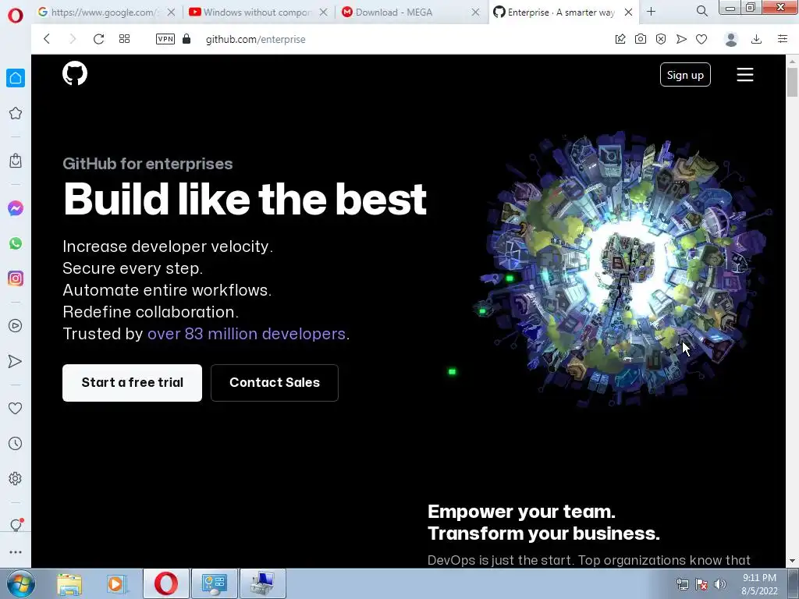Click the city globe illustration

pos(623,270)
